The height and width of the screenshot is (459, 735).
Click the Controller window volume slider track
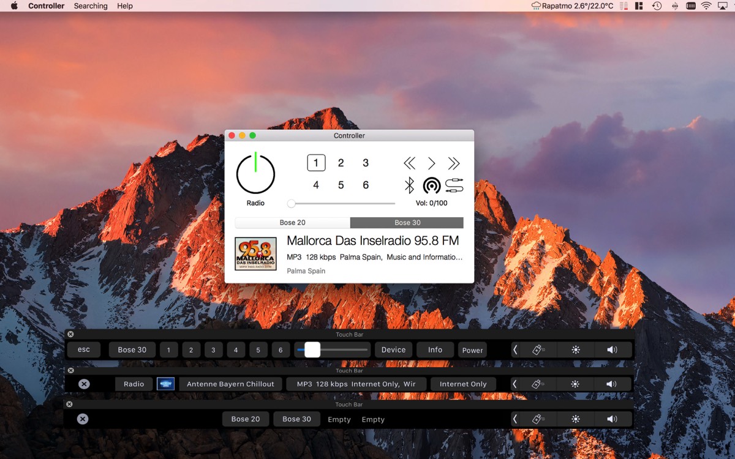point(342,203)
